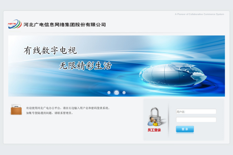This screenshot has width=233, height=155.
Task: Click the 有线数字电视 banner heading
Action: point(50,50)
